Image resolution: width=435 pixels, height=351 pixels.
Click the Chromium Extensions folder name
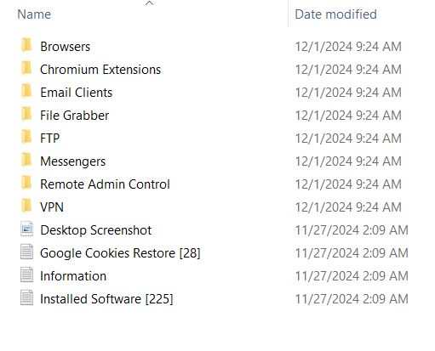point(100,70)
